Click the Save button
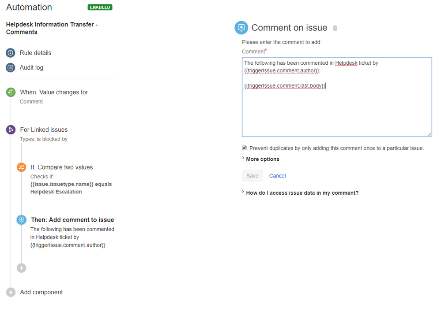This screenshot has height=311, width=441. click(253, 176)
